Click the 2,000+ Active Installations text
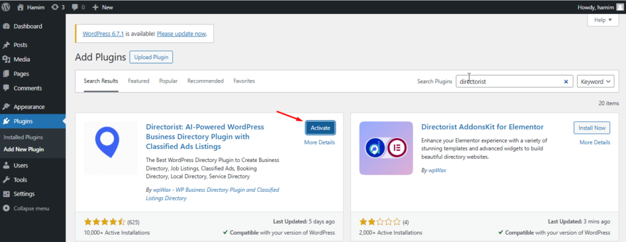Image resolution: width=626 pixels, height=242 pixels. coord(391,232)
